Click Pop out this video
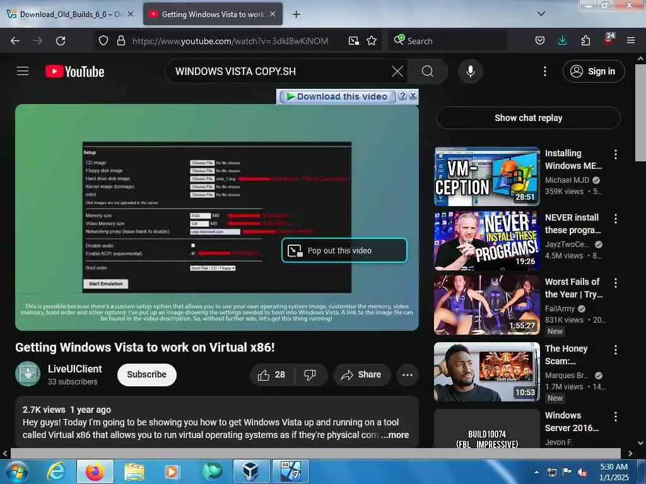Viewport: 646px width, 484px height. click(x=344, y=251)
